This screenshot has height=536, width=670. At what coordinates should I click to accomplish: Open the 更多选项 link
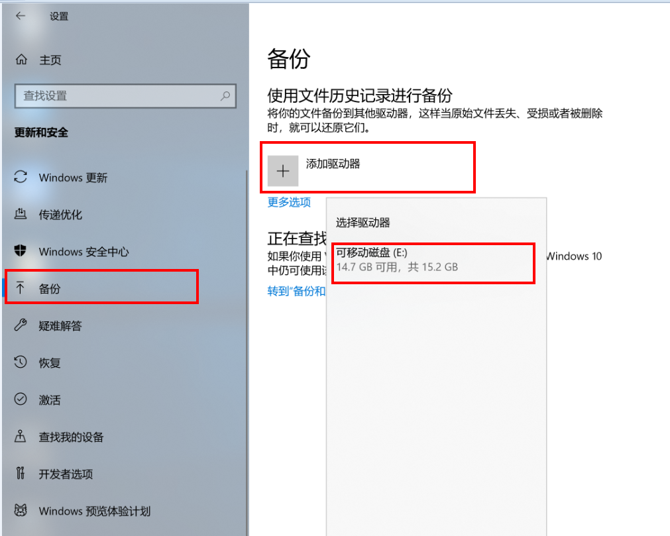click(289, 202)
